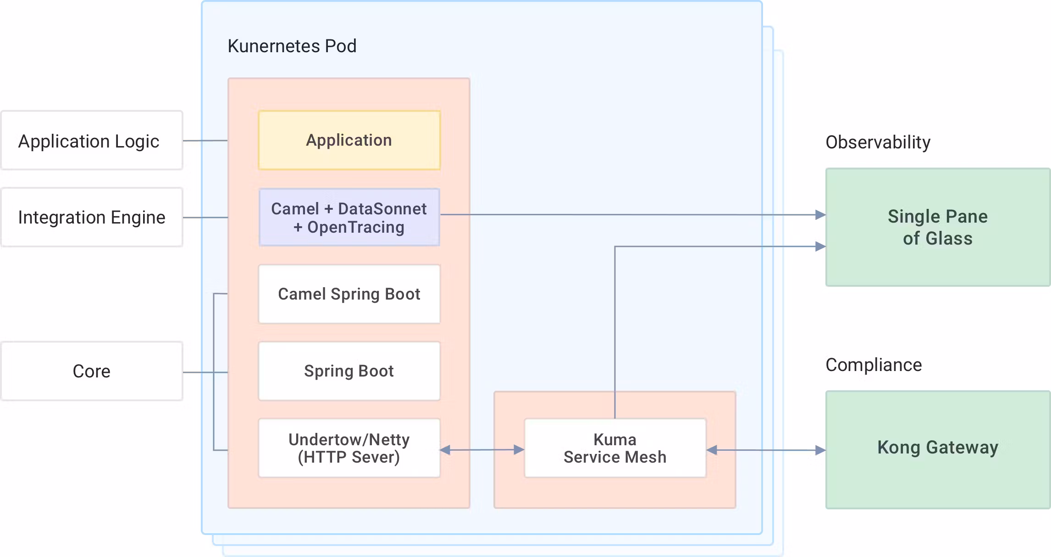
Task: Click arrowhead pointing at Undertow/Netty box
Action: click(x=445, y=450)
